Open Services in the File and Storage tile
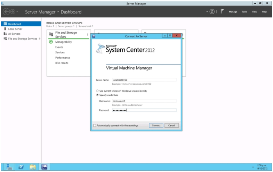Screen dimensions: 273x172 [60, 52]
